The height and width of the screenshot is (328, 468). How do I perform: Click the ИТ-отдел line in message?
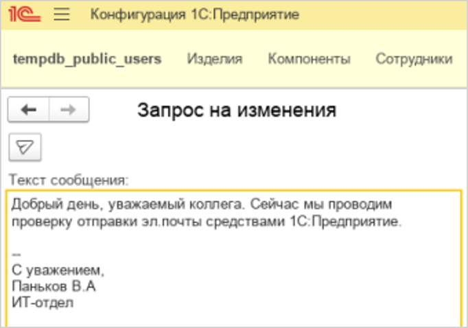coord(43,301)
